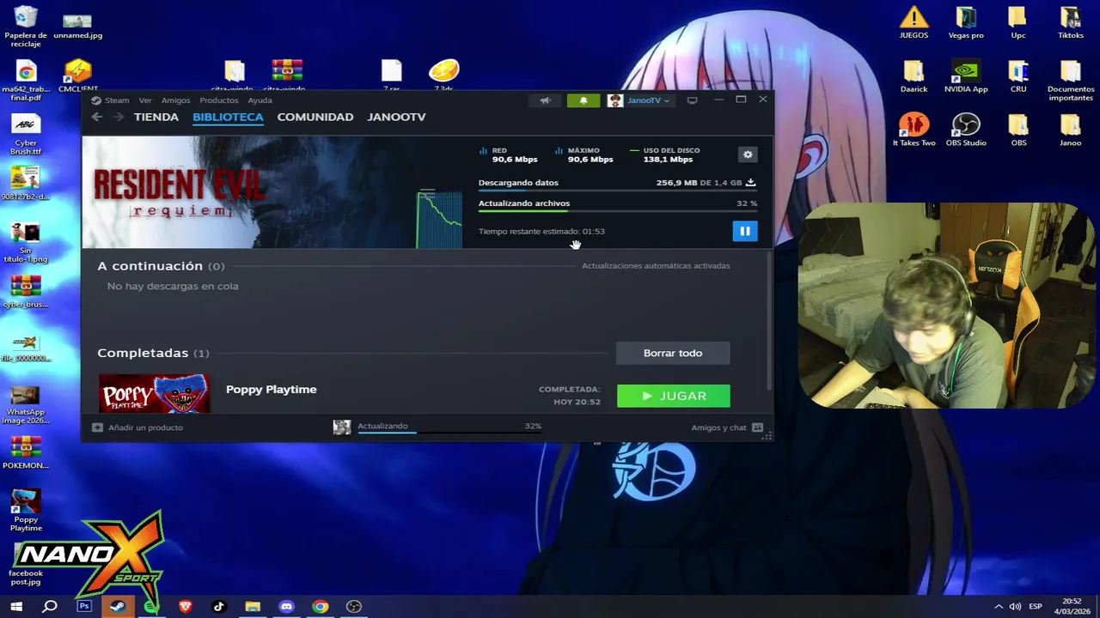The height and width of the screenshot is (618, 1100).
Task: Select the OBS Studio desktop shortcut
Action: point(966,130)
